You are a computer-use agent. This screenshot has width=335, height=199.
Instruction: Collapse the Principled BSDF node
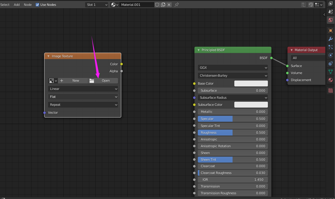[x=199, y=50]
